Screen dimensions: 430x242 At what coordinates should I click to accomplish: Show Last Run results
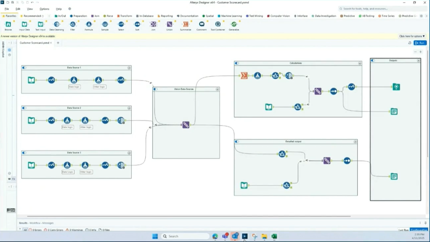pyautogui.click(x=404, y=230)
